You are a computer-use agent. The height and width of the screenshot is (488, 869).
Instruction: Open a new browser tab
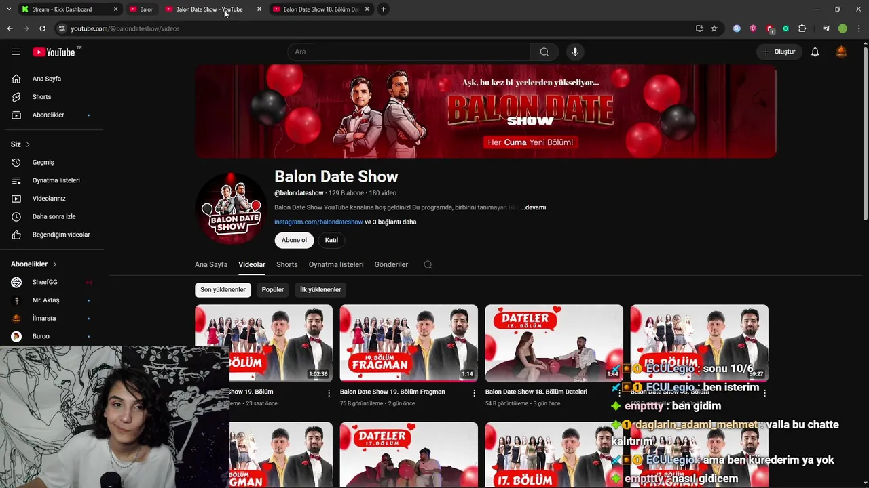click(x=383, y=9)
